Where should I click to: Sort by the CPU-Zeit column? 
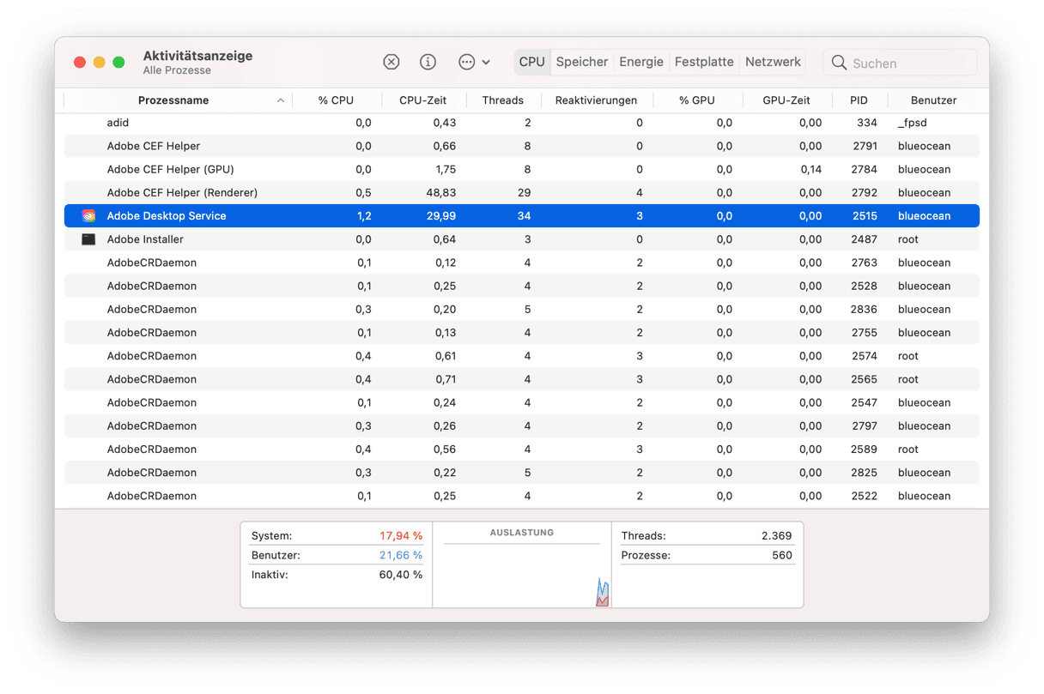pyautogui.click(x=423, y=100)
